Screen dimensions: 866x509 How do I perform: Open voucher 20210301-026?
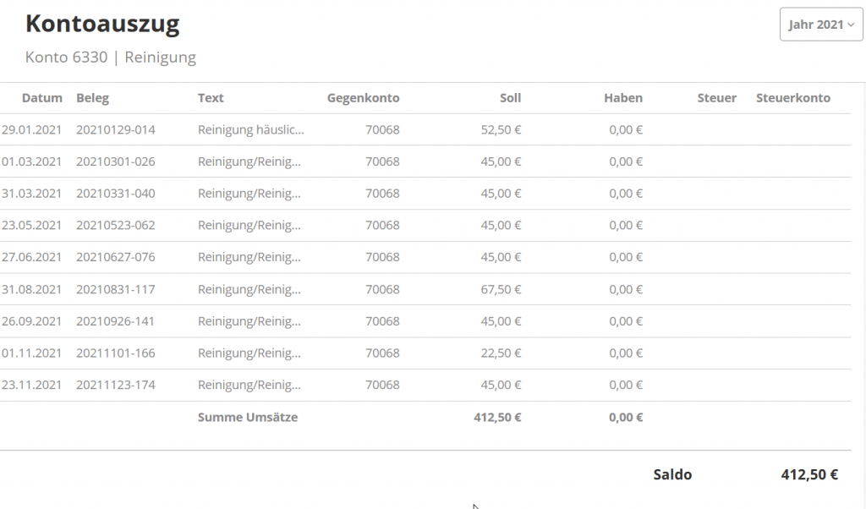[115, 161]
